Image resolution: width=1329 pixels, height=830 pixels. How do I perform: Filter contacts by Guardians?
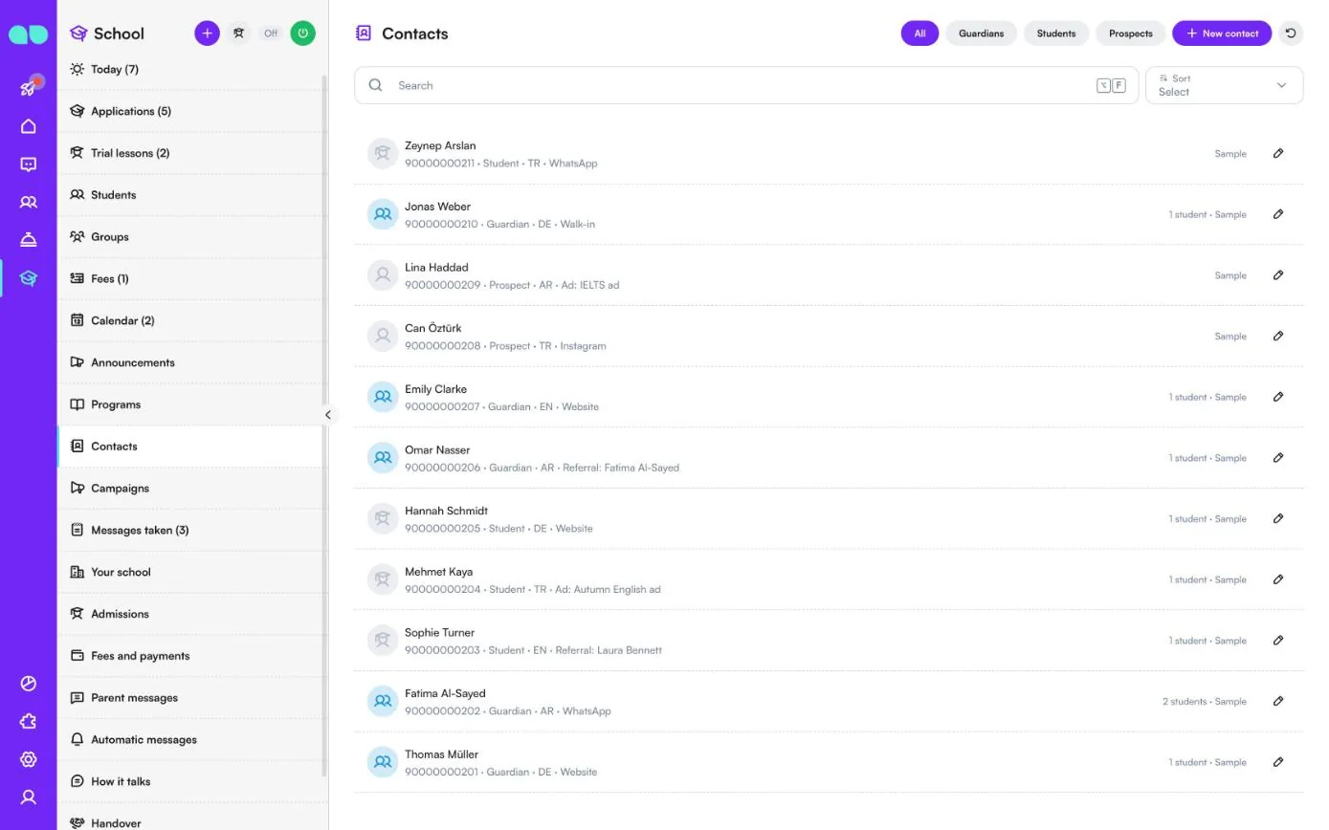982,33
